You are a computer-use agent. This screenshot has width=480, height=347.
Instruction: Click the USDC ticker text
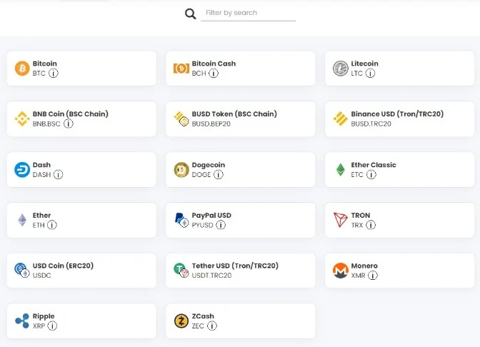pos(41,276)
